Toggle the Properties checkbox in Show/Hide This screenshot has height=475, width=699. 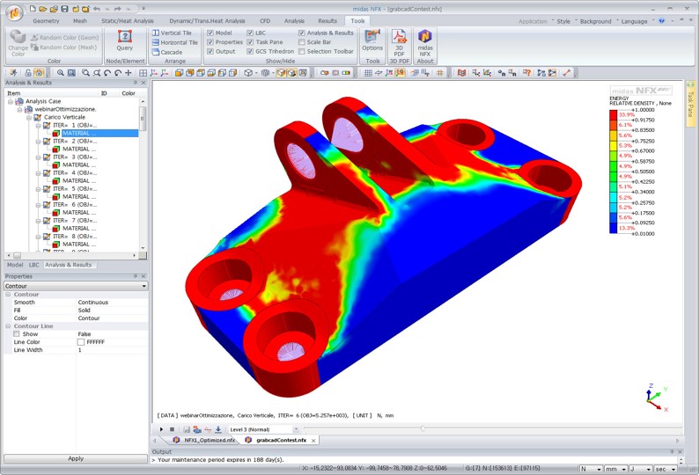(210, 42)
